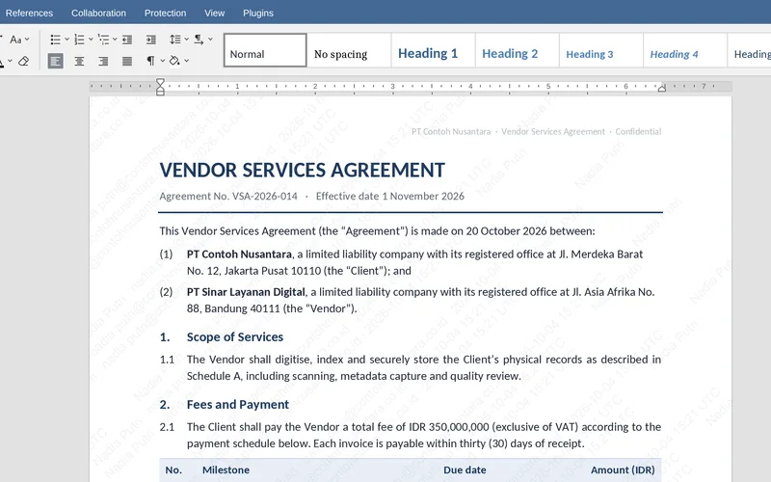This screenshot has height=482, width=771.
Task: Apply the numbered list icon
Action: pyautogui.click(x=79, y=40)
